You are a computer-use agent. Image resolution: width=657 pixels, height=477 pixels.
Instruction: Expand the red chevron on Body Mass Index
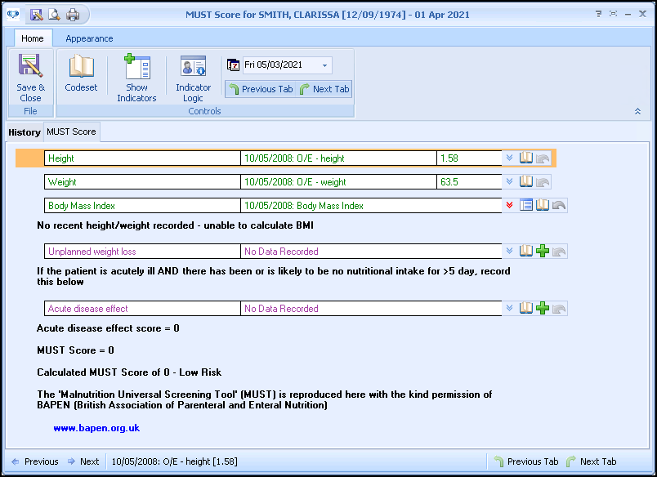510,206
